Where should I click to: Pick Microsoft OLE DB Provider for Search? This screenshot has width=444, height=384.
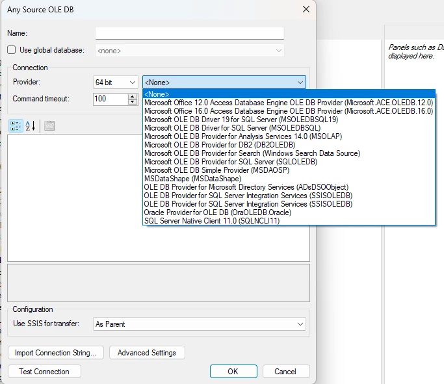click(289, 153)
